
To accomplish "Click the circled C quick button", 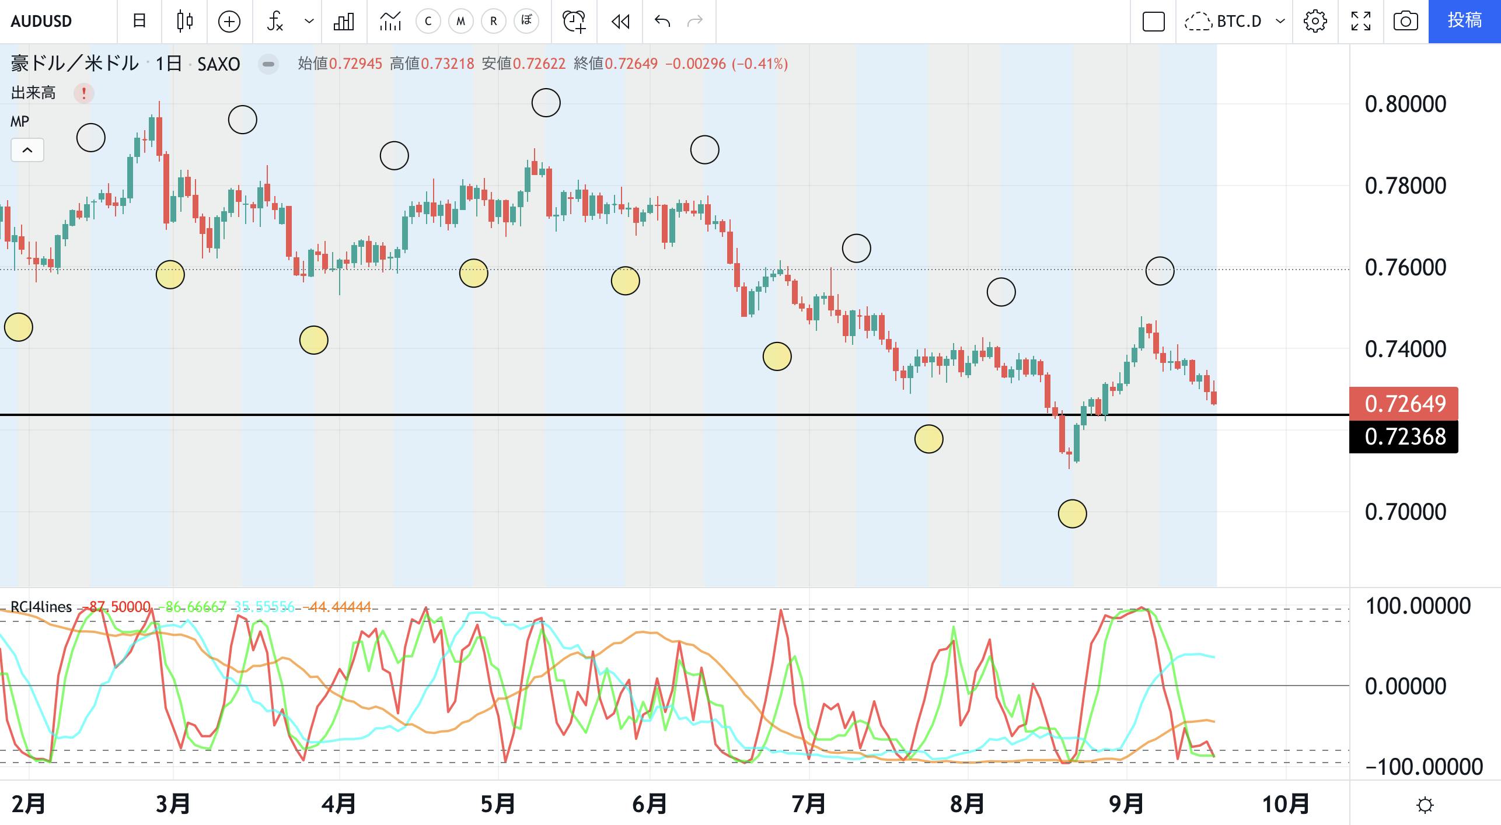I will coord(428,22).
